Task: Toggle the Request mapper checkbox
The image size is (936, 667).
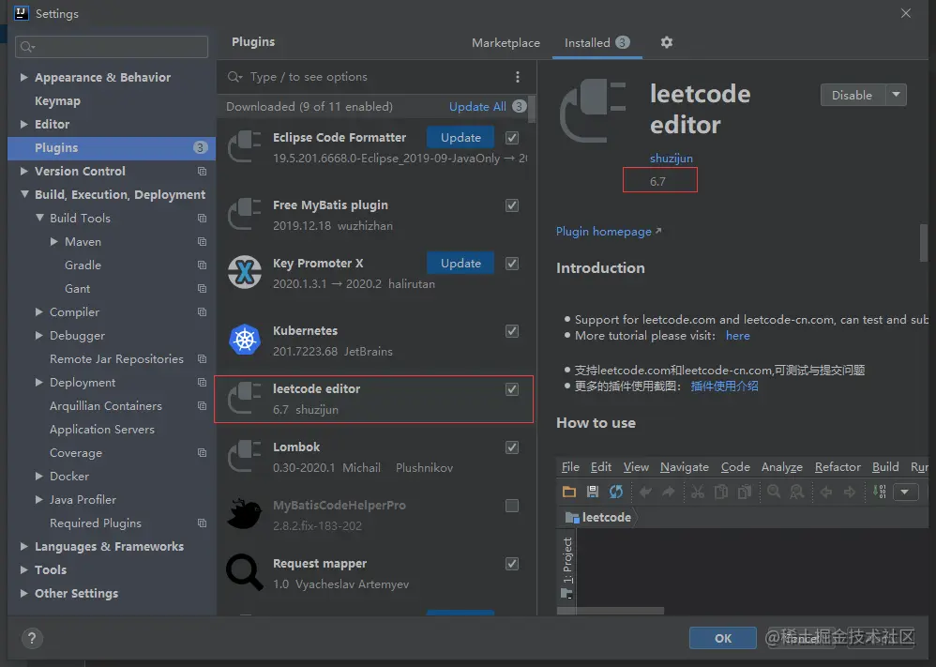Action: tap(511, 564)
